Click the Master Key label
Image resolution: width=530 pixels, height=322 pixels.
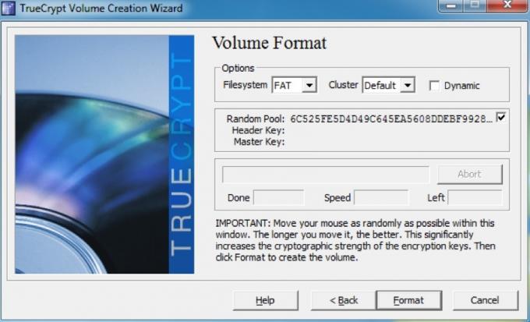click(x=259, y=142)
